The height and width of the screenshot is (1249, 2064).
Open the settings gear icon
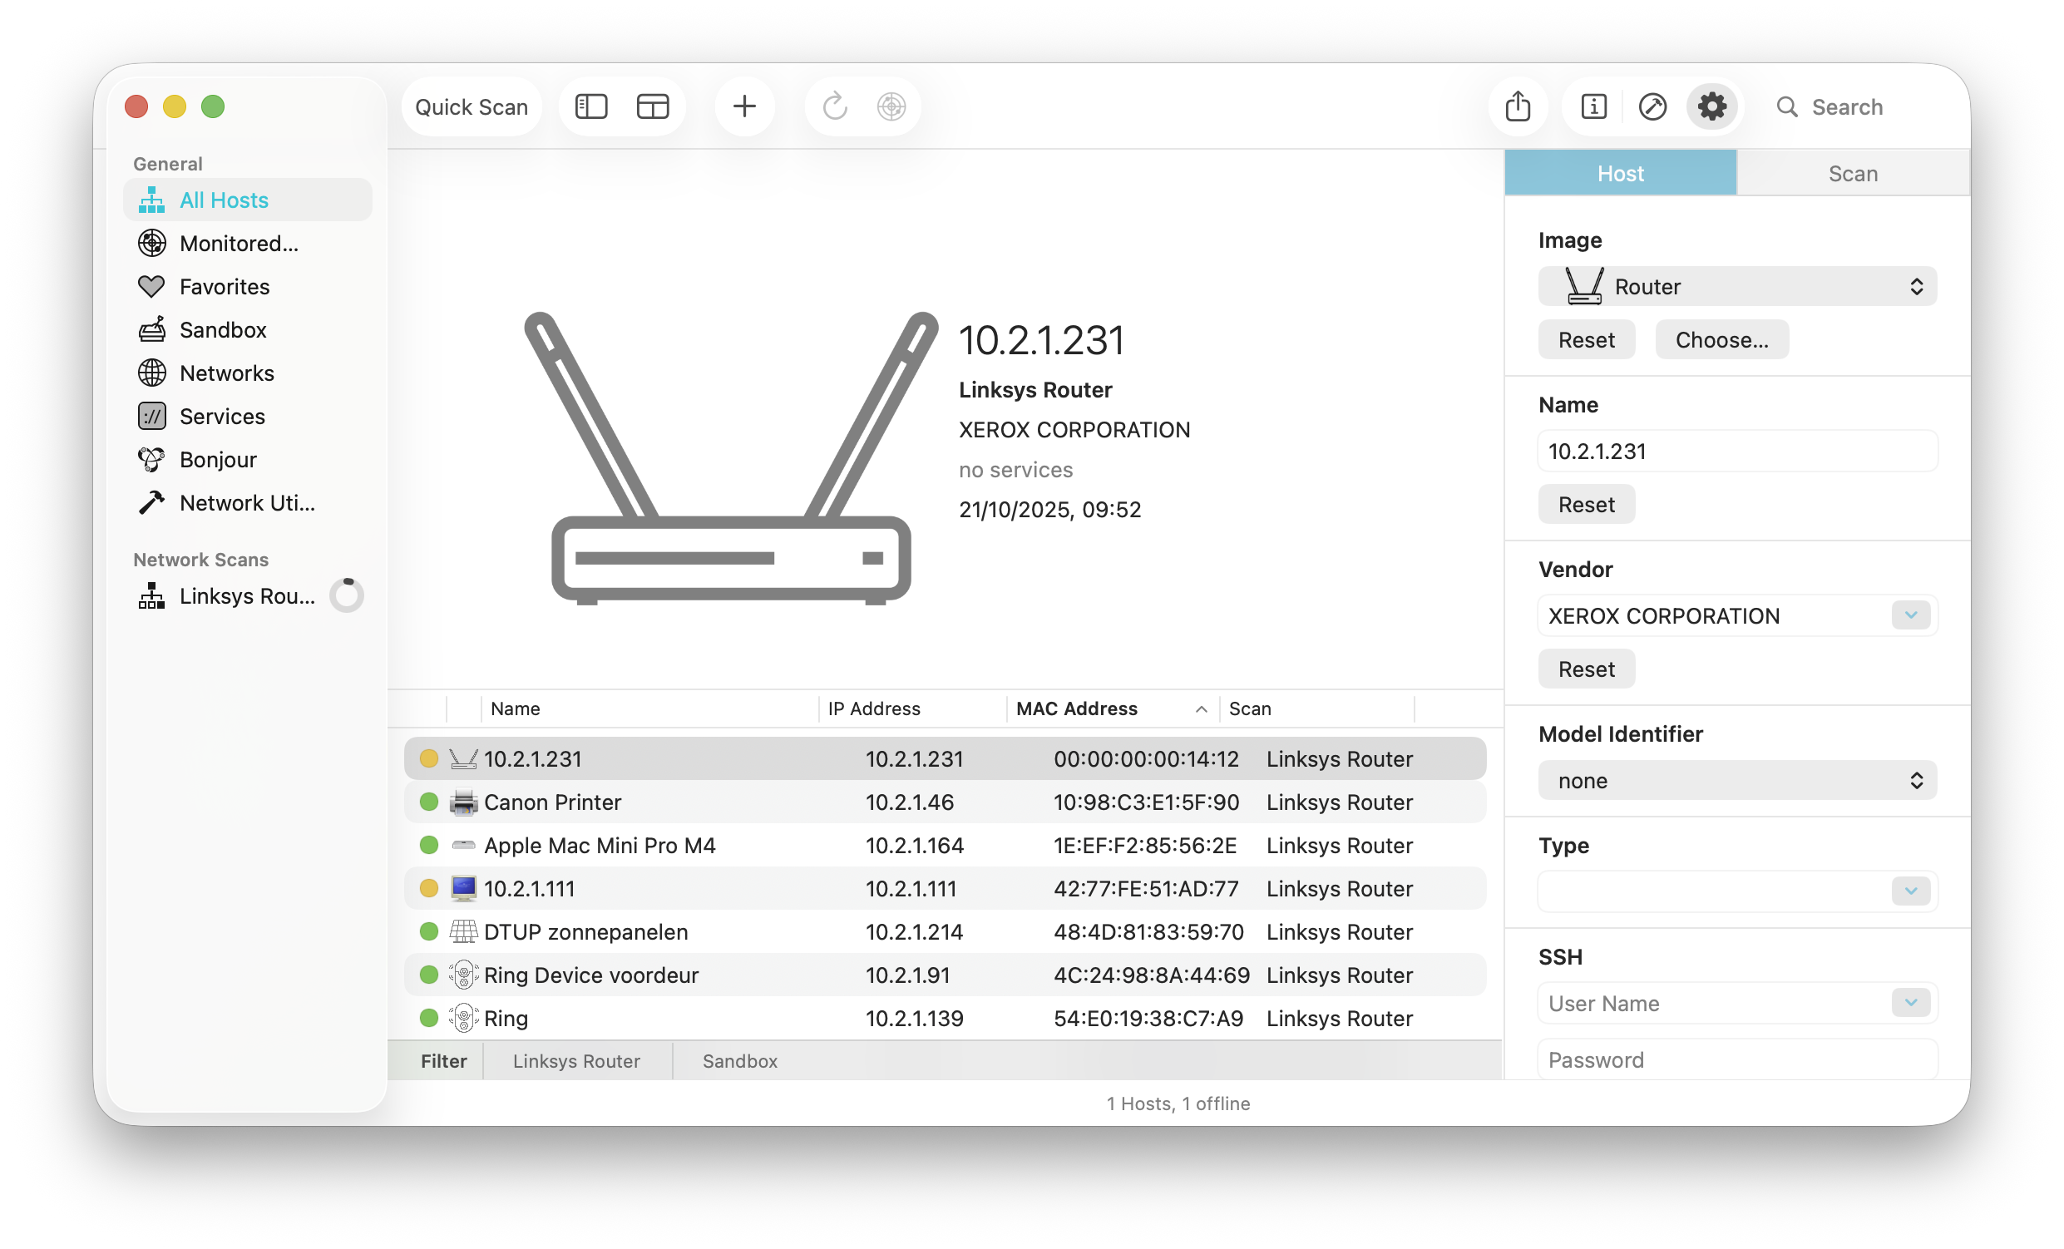coord(1712,106)
